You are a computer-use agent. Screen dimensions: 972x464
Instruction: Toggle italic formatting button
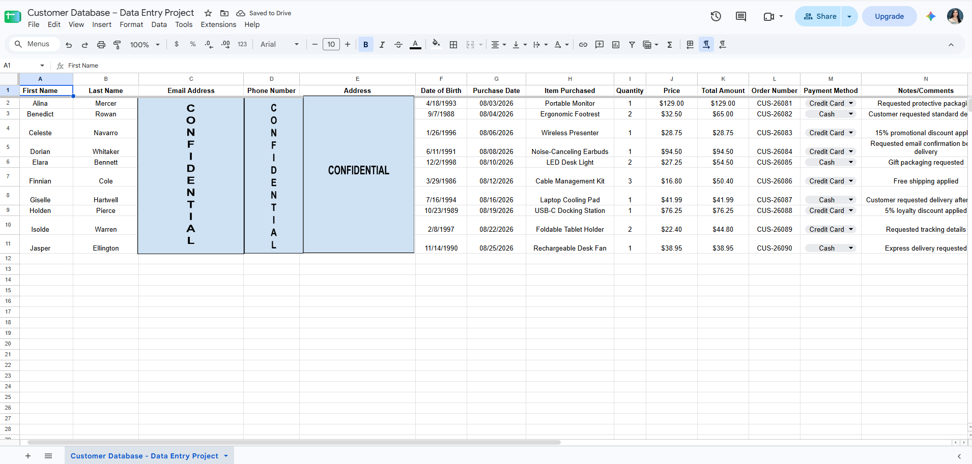pyautogui.click(x=382, y=45)
